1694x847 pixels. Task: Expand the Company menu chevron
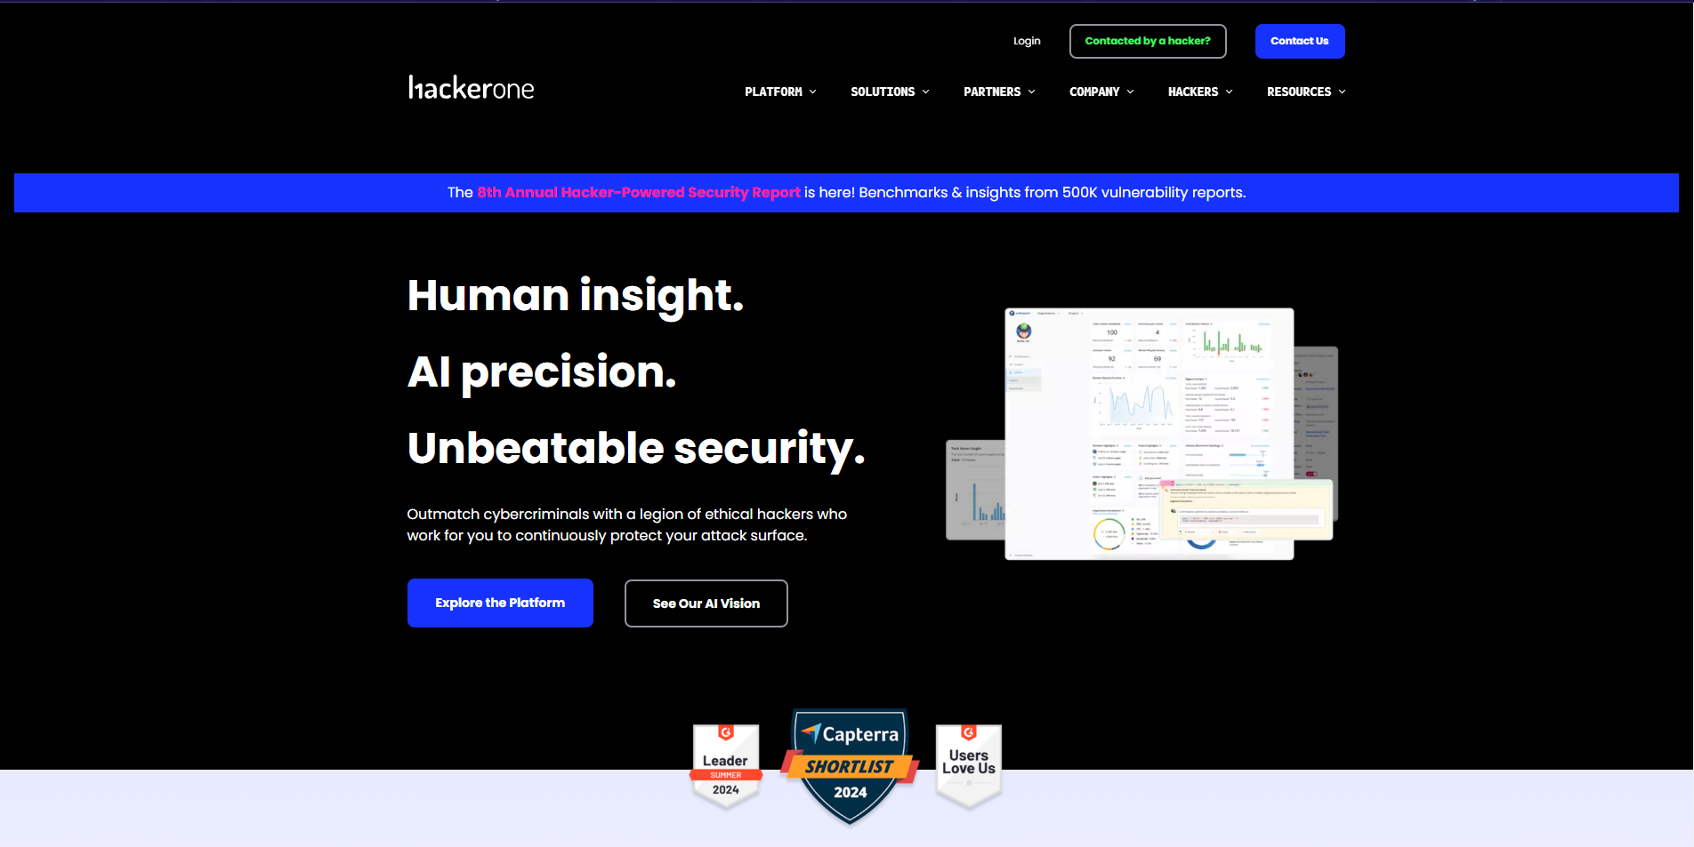[x=1130, y=92]
